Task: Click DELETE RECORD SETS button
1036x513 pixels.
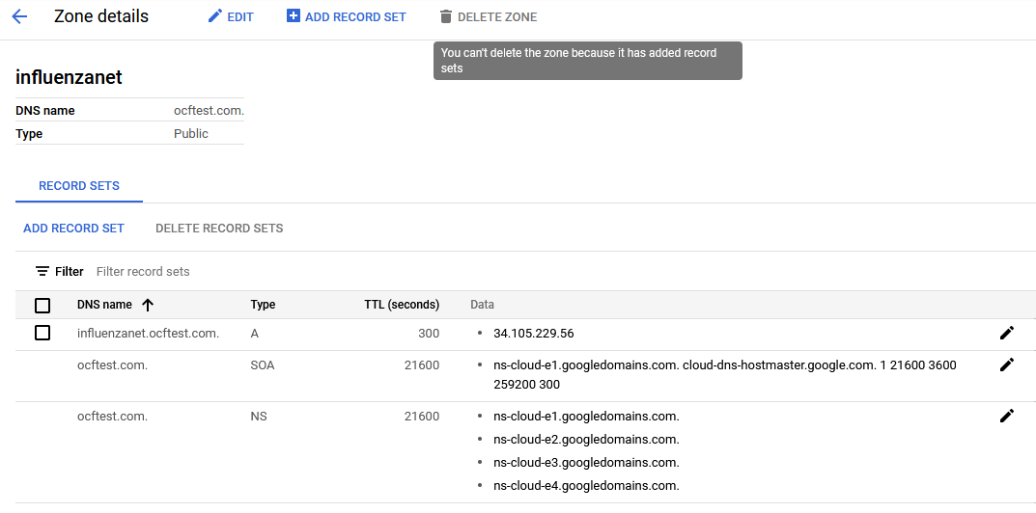Action: pos(219,229)
